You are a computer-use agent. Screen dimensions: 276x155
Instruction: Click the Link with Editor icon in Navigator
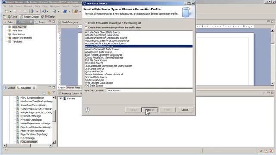pos(49,93)
